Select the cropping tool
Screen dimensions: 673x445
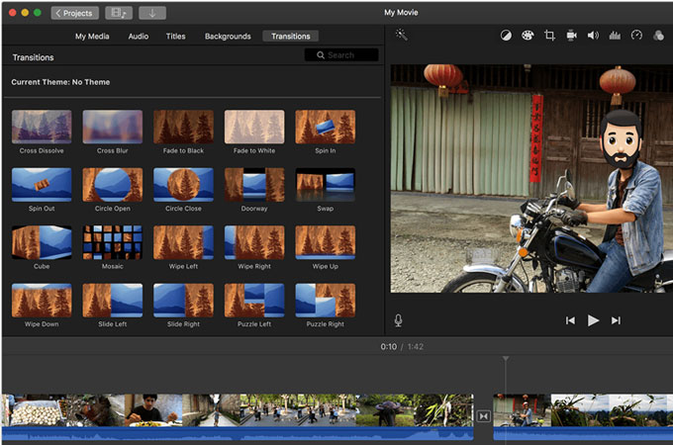tap(549, 36)
